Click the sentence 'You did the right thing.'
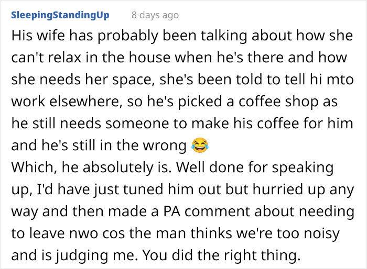 point(221,255)
